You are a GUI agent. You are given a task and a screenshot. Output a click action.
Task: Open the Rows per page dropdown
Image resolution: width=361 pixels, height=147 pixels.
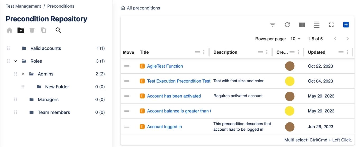pyautogui.click(x=296, y=39)
